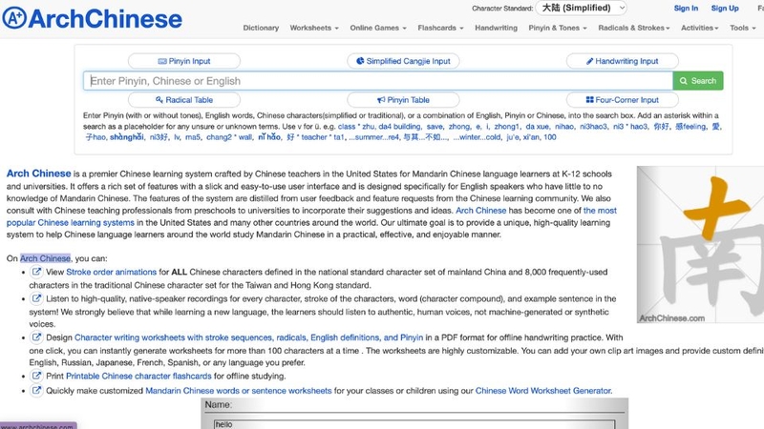Click the Sign In link
764x429 pixels.
[x=686, y=8]
